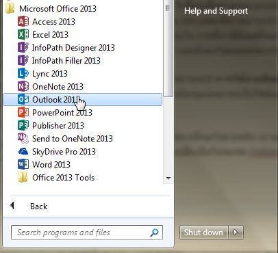Select the Word 2013 label

[51, 165]
